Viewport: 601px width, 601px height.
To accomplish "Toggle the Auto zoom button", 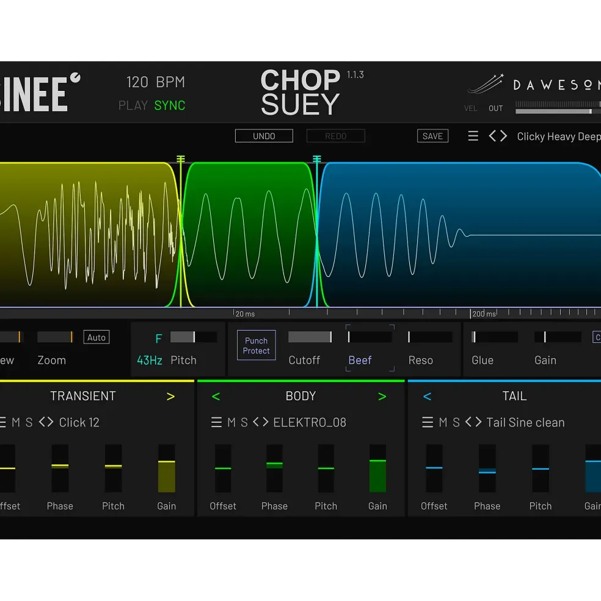I will click(97, 337).
